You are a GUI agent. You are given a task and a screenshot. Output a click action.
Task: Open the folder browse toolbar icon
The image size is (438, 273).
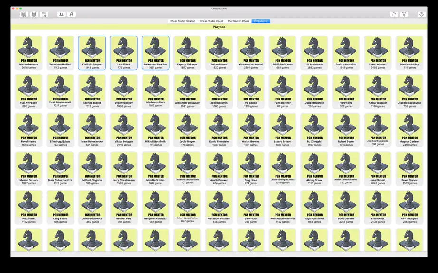[44, 14]
